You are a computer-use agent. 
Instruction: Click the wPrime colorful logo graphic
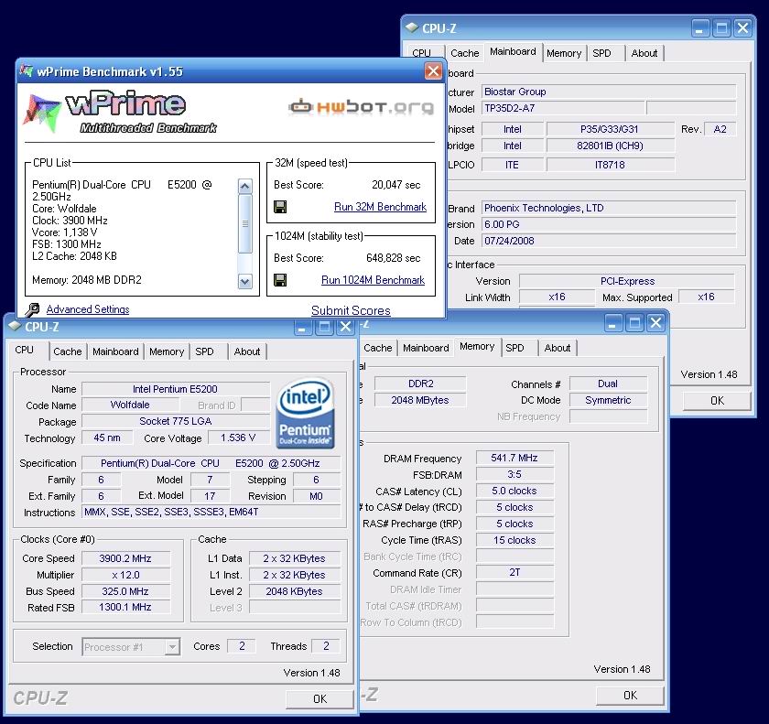(x=42, y=113)
